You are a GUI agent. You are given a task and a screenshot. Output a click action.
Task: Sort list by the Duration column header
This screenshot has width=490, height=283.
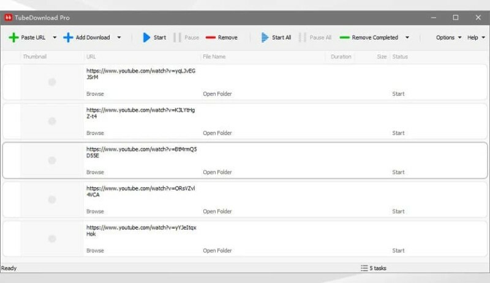pos(341,57)
